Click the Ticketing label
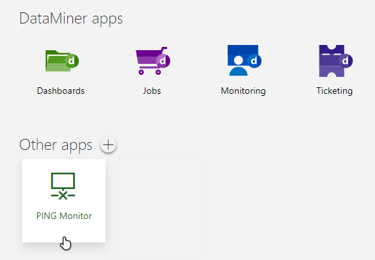This screenshot has width=375, height=260. (x=335, y=91)
